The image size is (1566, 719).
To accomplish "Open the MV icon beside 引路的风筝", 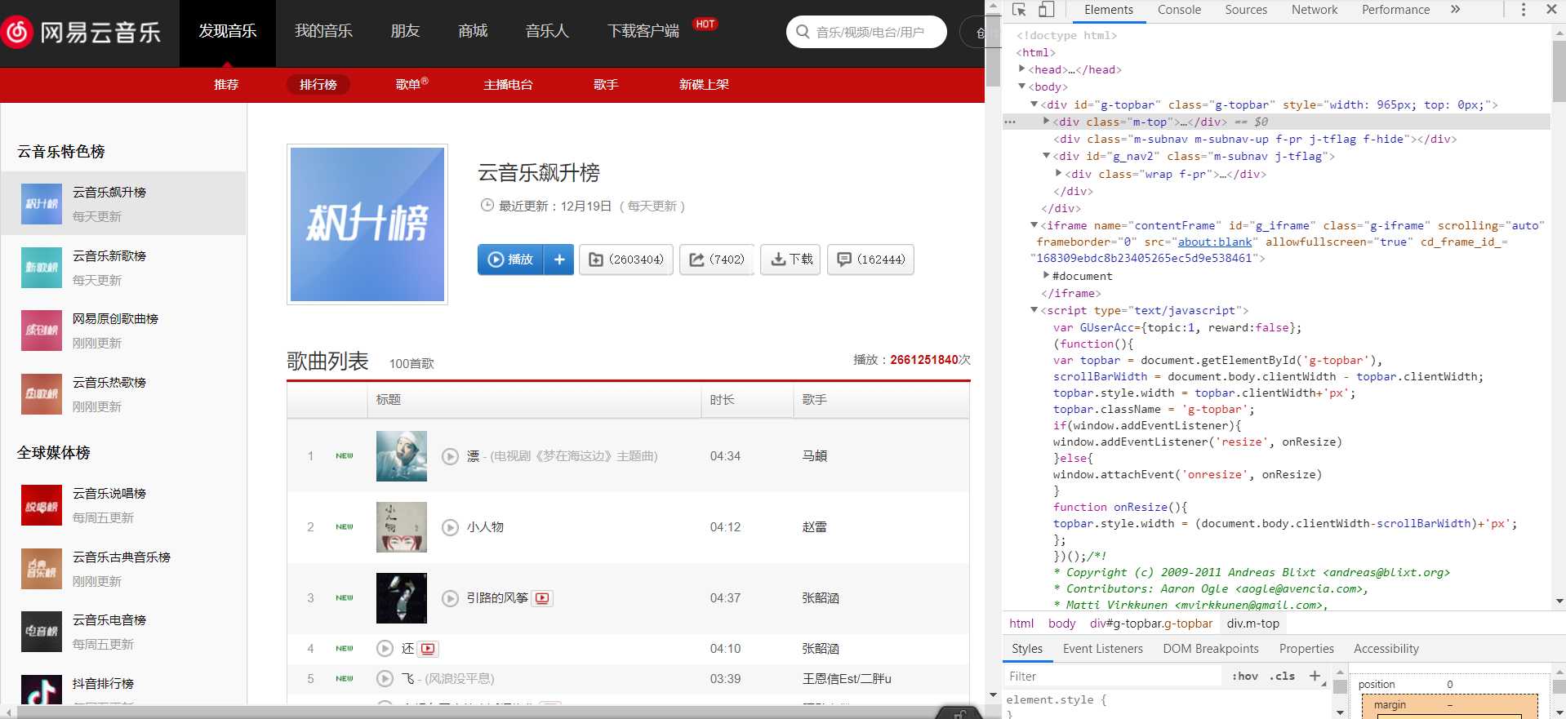I will 543,598.
